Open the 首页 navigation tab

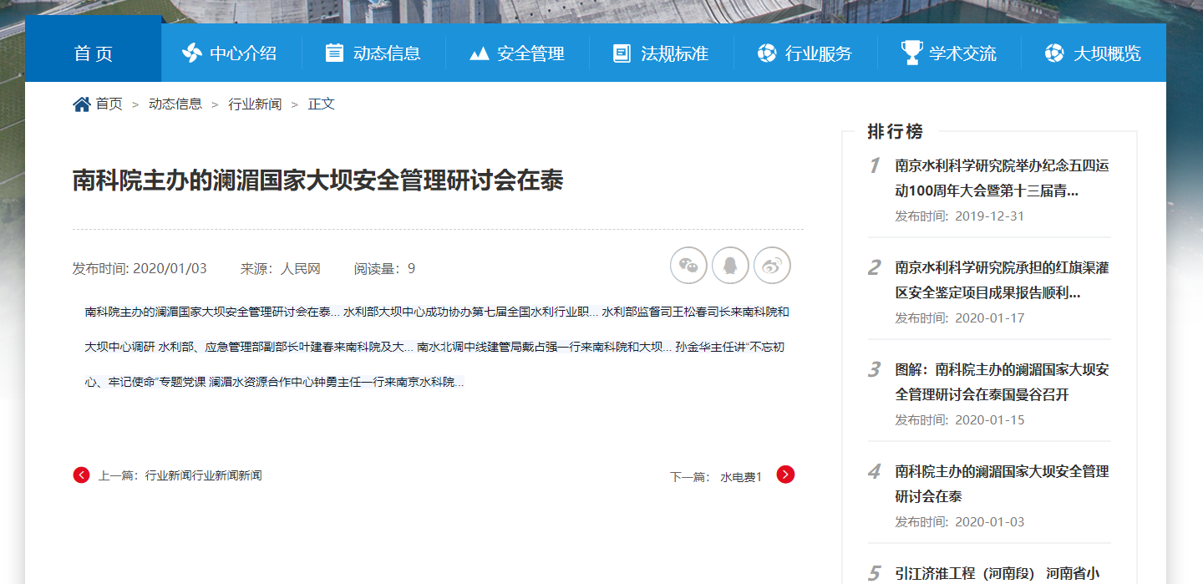(93, 53)
